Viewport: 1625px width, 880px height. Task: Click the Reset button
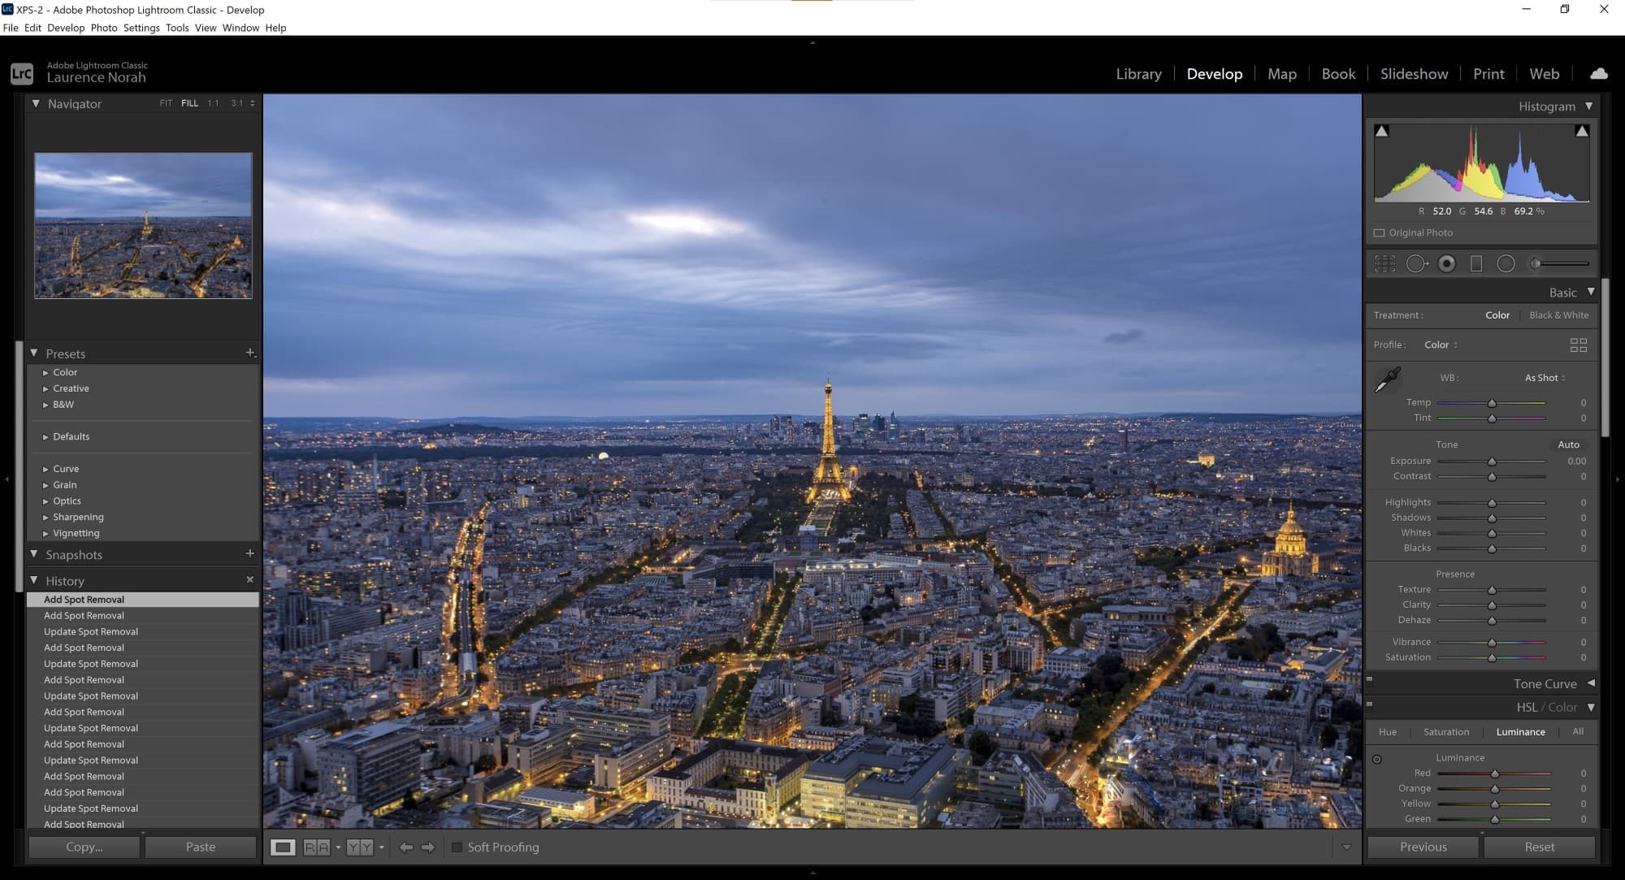tap(1539, 847)
